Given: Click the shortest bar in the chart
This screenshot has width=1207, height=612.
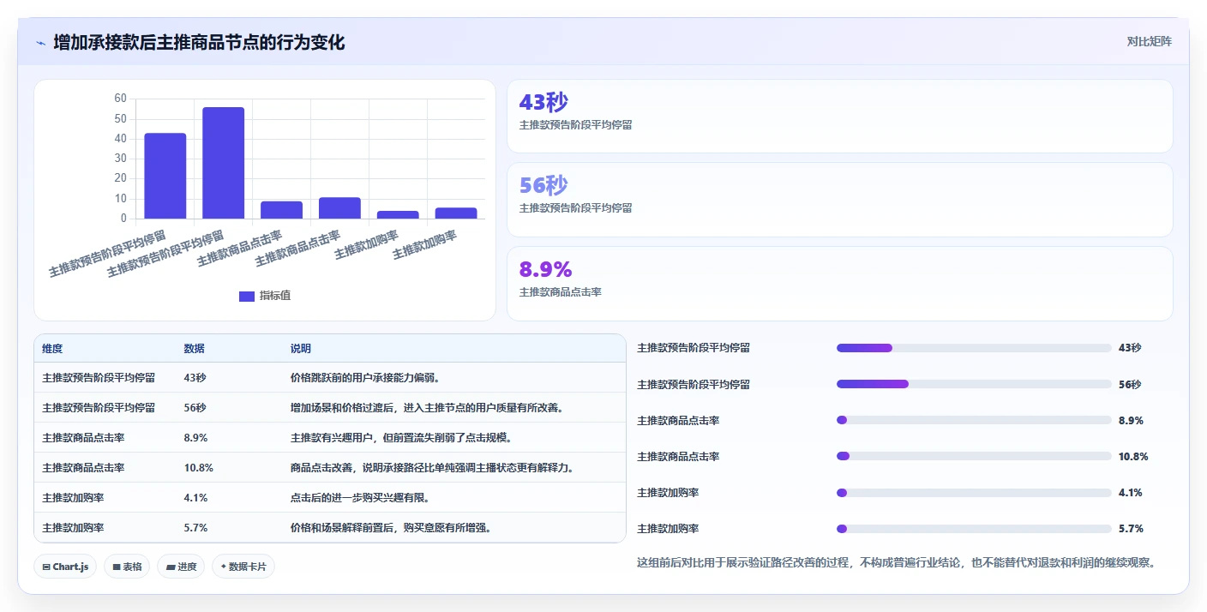Looking at the screenshot, I should 398,214.
